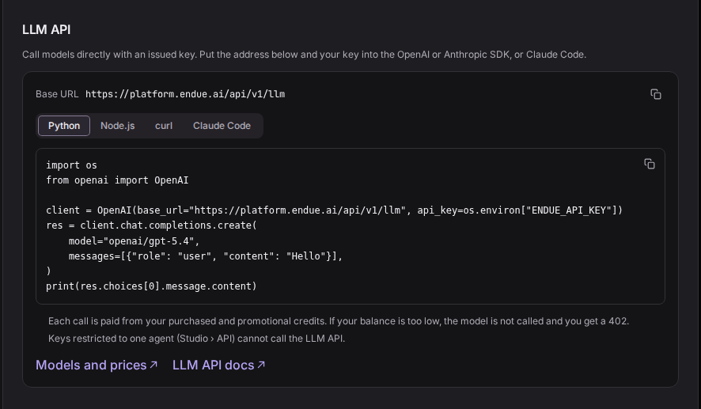Switch to the Node.js tab
This screenshot has width=701, height=409.
(x=118, y=126)
